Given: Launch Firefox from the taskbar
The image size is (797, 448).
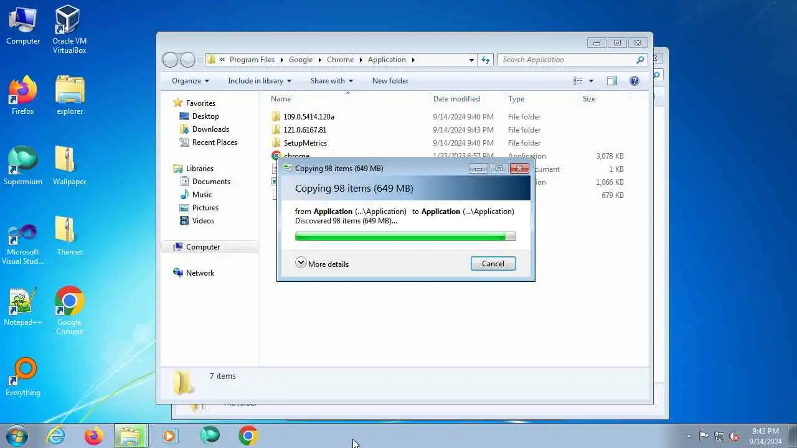Looking at the screenshot, I should click(x=93, y=436).
